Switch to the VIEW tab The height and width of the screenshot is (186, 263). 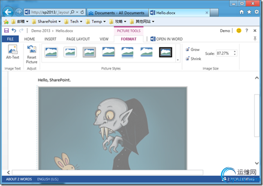point(104,39)
